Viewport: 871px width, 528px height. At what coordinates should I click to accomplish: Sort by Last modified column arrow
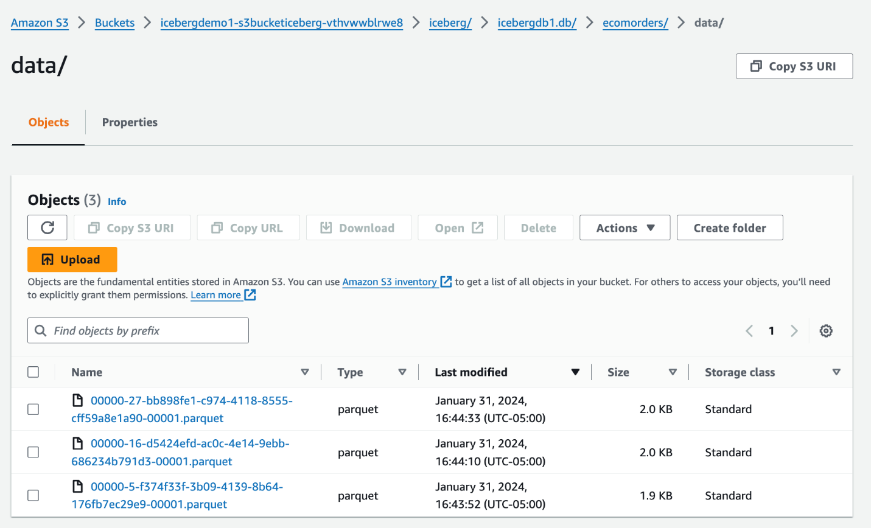click(575, 372)
